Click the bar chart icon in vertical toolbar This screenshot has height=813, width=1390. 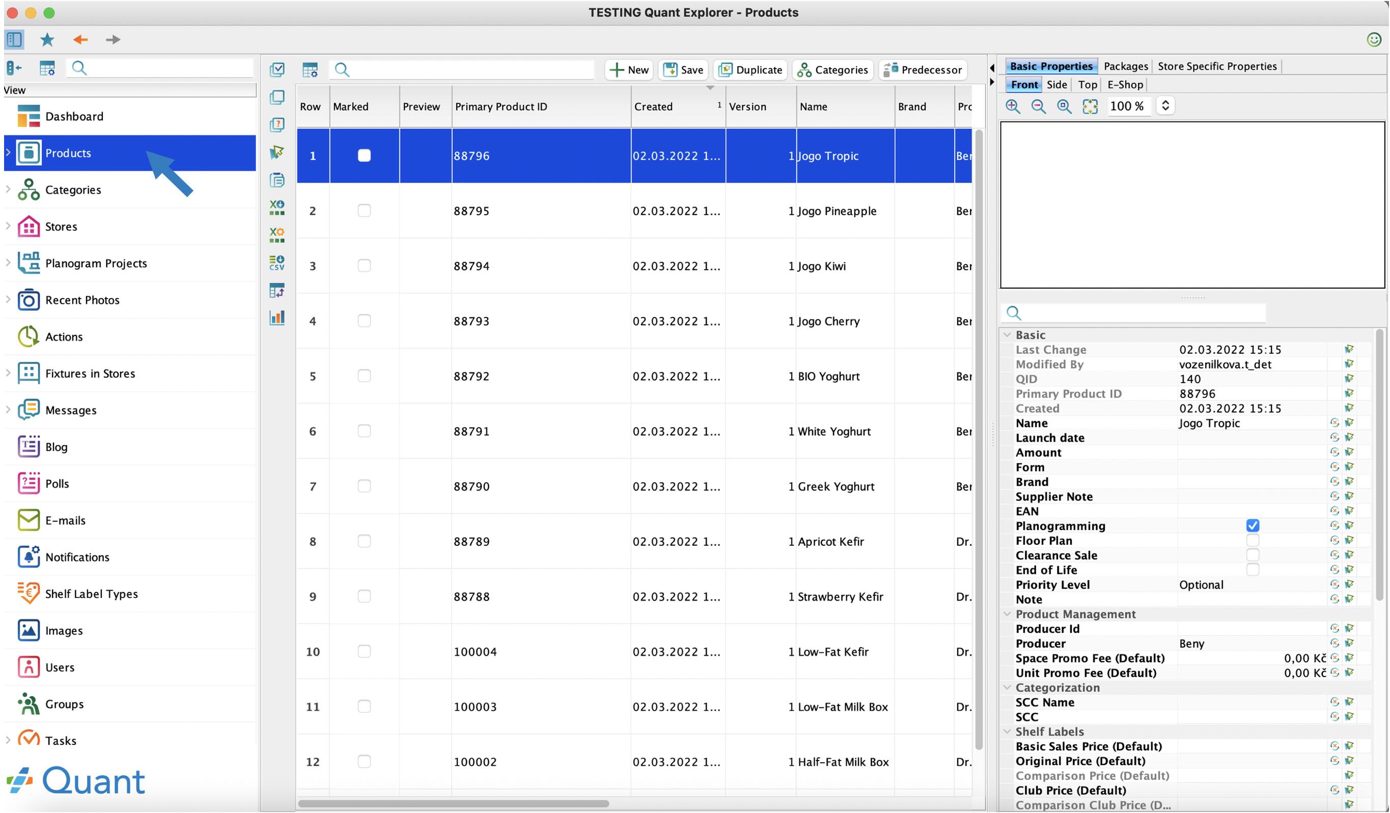(277, 317)
